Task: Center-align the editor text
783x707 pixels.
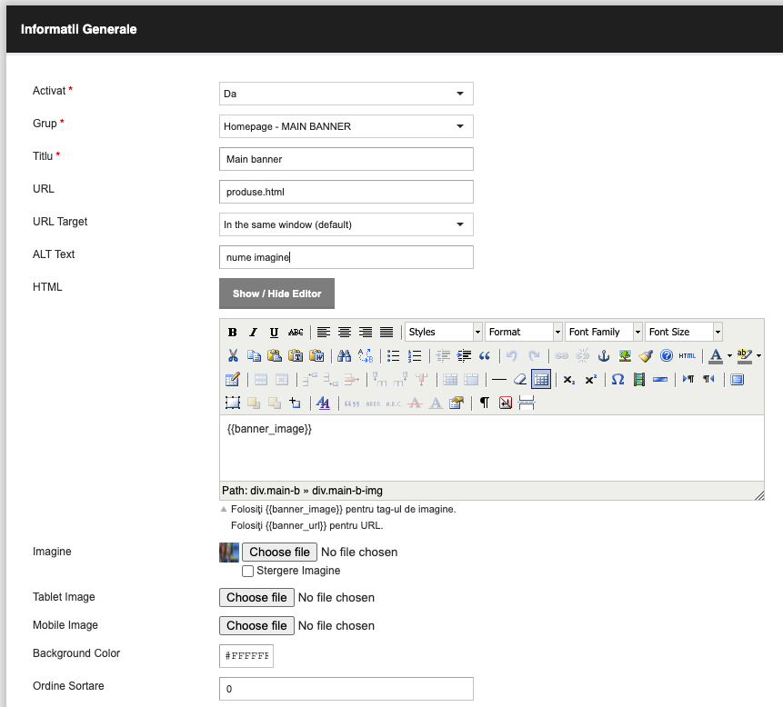Action: (344, 332)
